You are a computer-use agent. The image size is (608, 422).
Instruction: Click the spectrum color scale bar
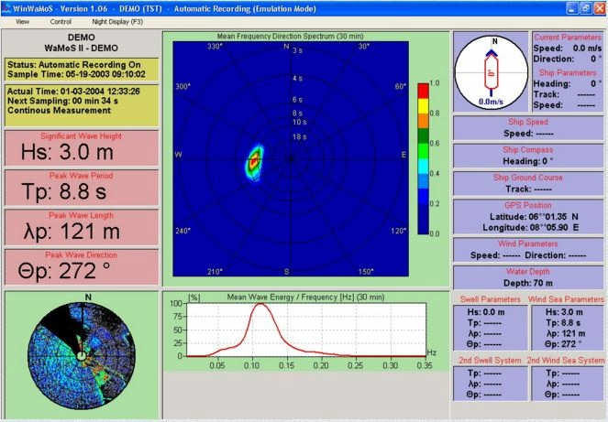click(422, 157)
